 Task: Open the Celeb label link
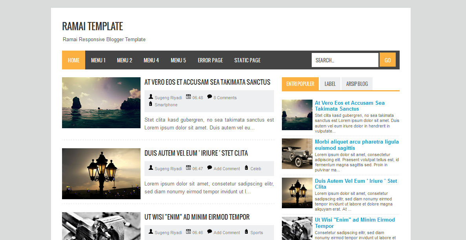pyautogui.click(x=256, y=169)
